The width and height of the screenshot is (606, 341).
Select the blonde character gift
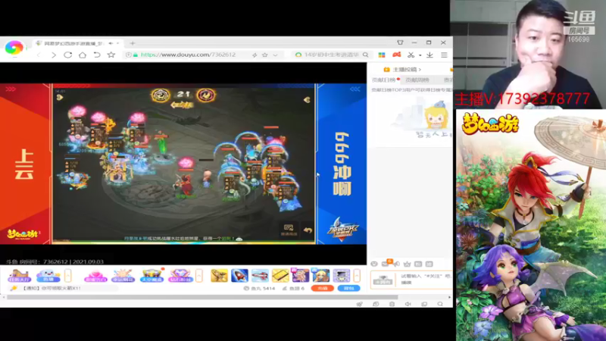pyautogui.click(x=320, y=276)
